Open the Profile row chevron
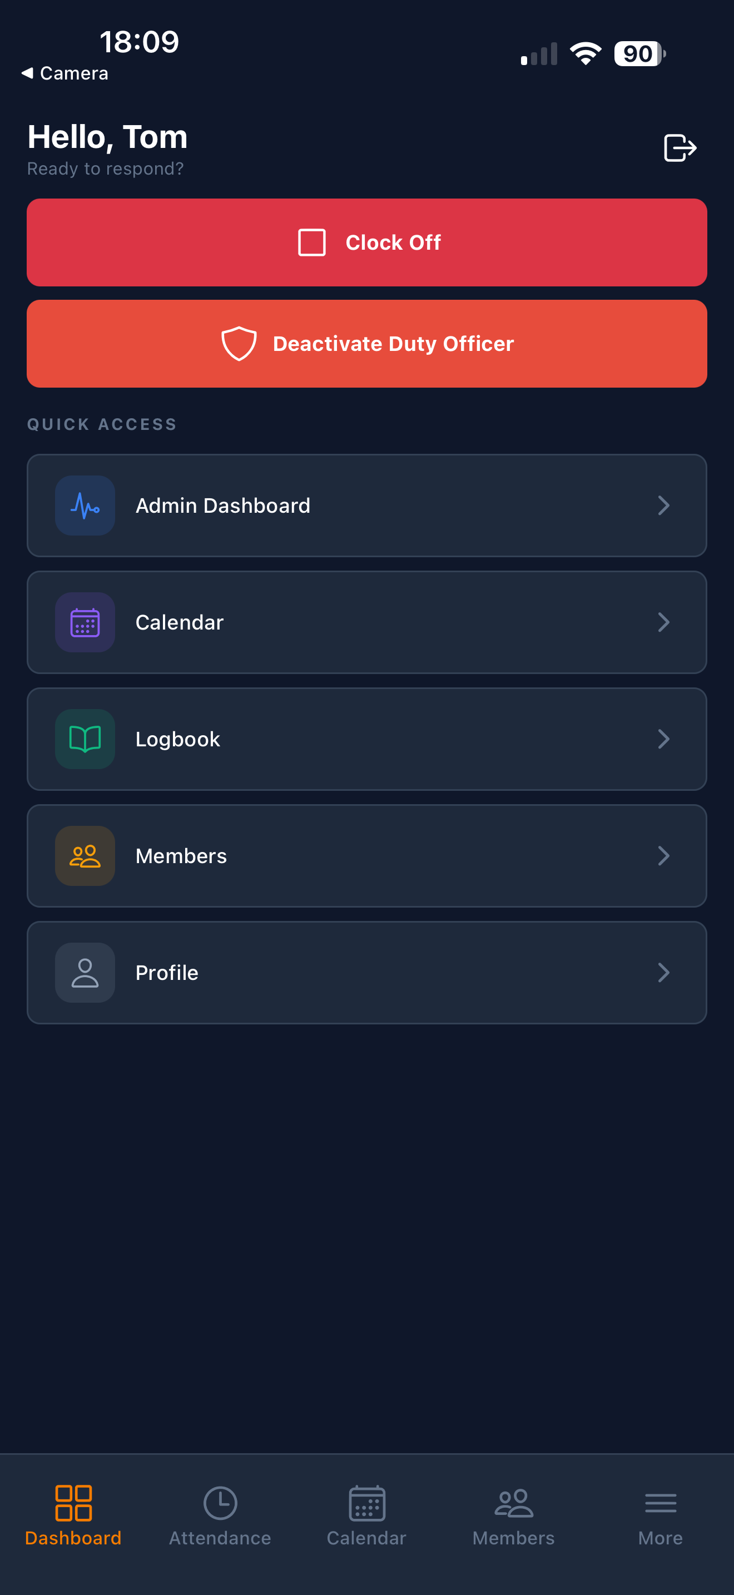This screenshot has height=1595, width=734. click(x=663, y=973)
